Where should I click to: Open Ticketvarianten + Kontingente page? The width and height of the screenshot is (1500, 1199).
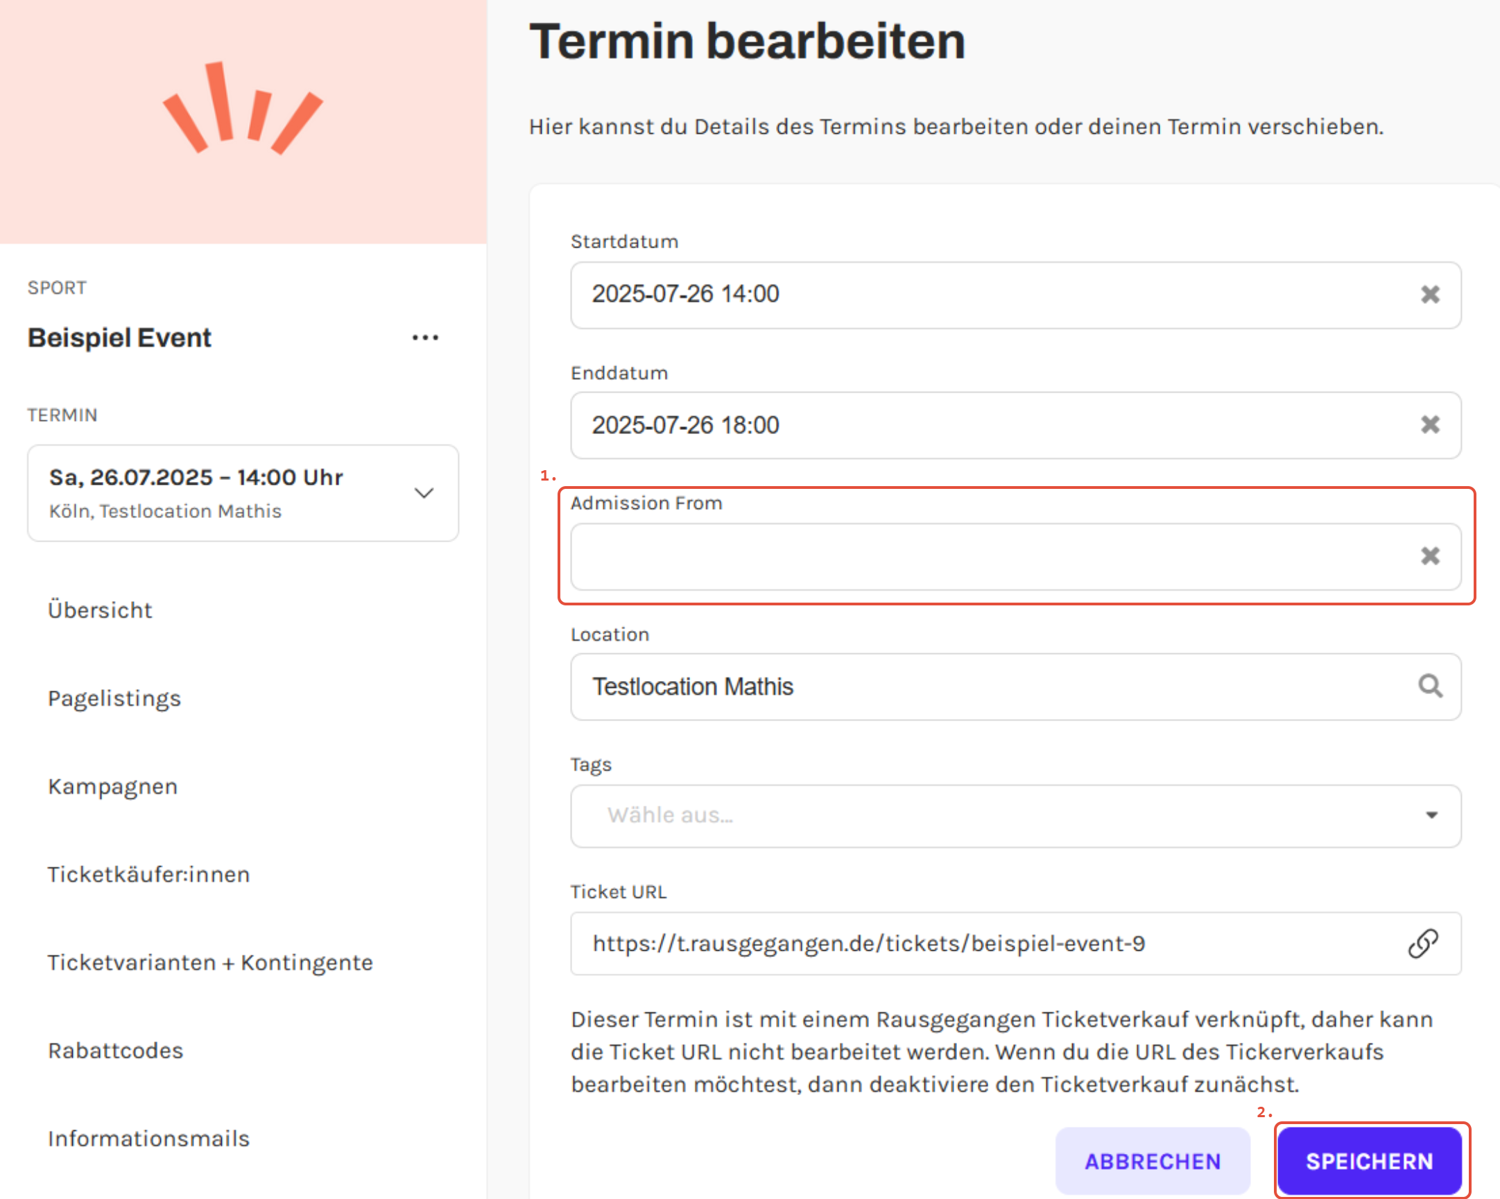click(210, 963)
